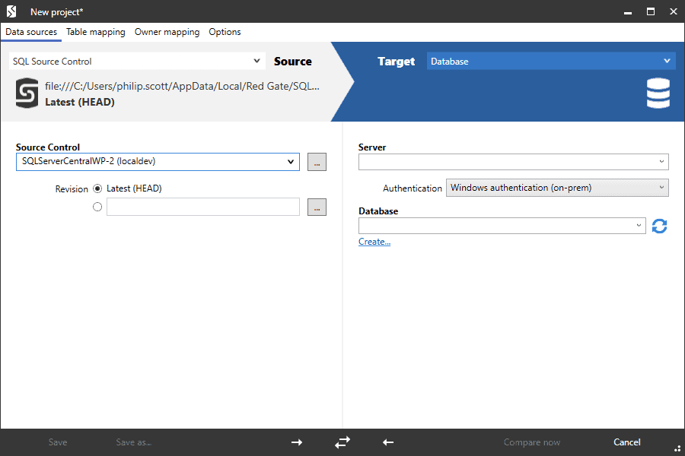The height and width of the screenshot is (456, 685).
Task: Click the app logo in title bar
Action: [11, 11]
